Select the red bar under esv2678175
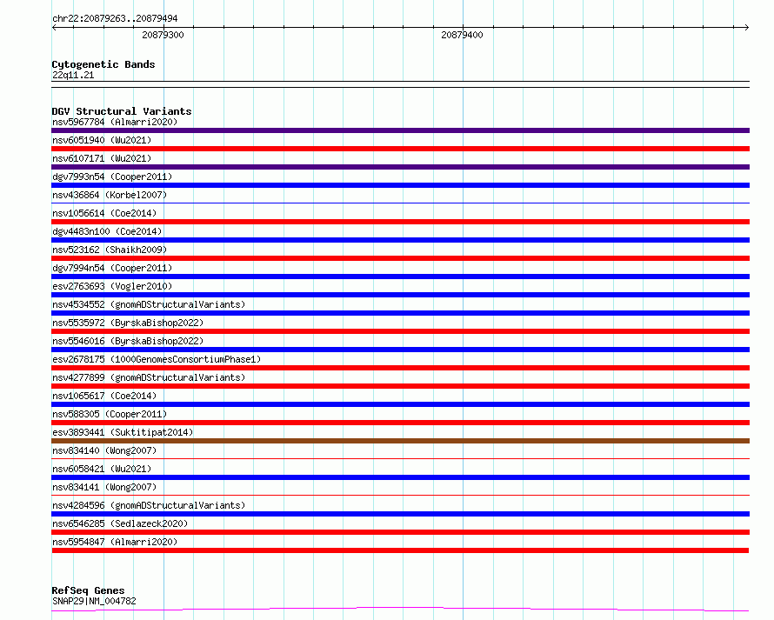This screenshot has height=620, width=774. pos(400,368)
